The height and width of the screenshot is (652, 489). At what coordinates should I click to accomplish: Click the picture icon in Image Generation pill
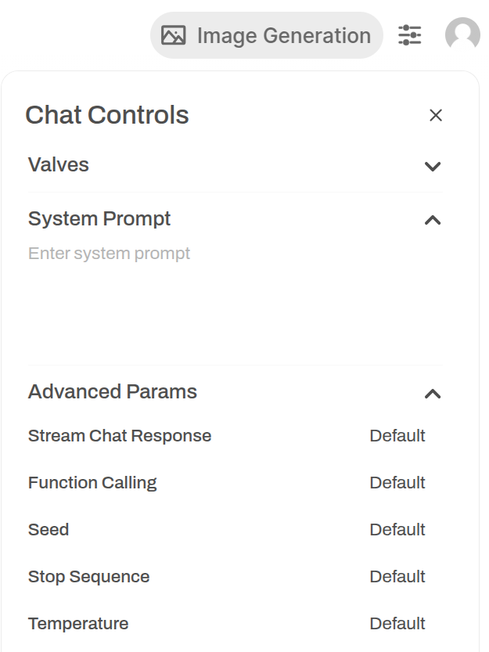174,35
